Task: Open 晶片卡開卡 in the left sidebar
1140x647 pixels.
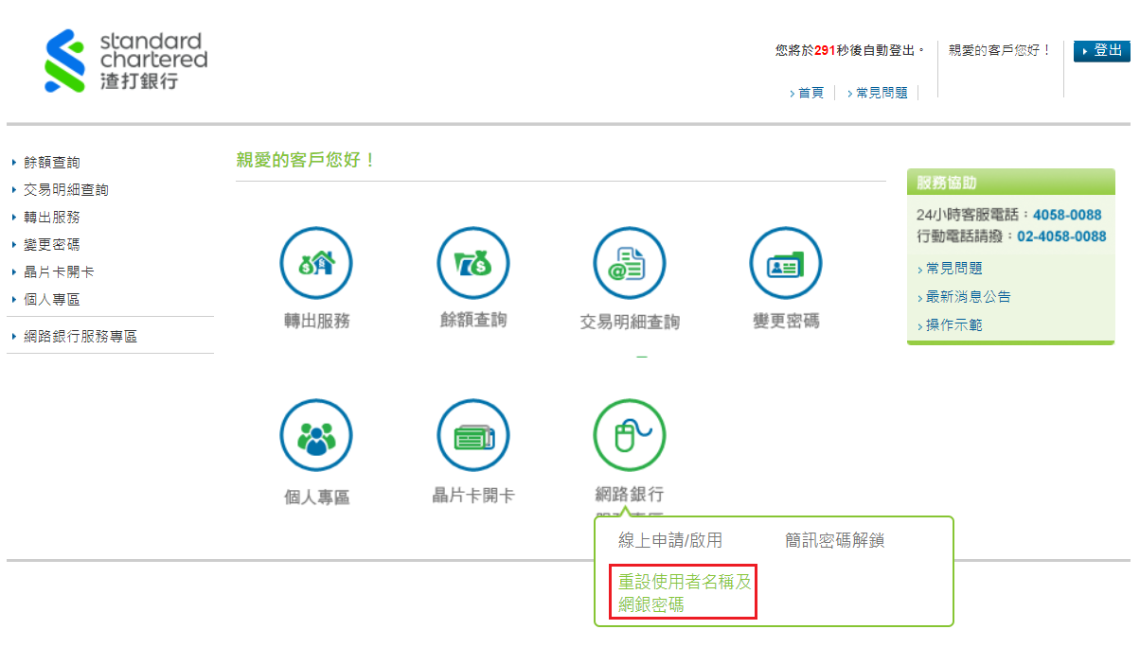Action: click(x=59, y=272)
